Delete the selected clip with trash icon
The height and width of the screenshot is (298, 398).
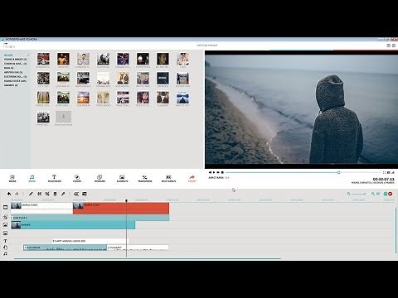click(x=55, y=194)
